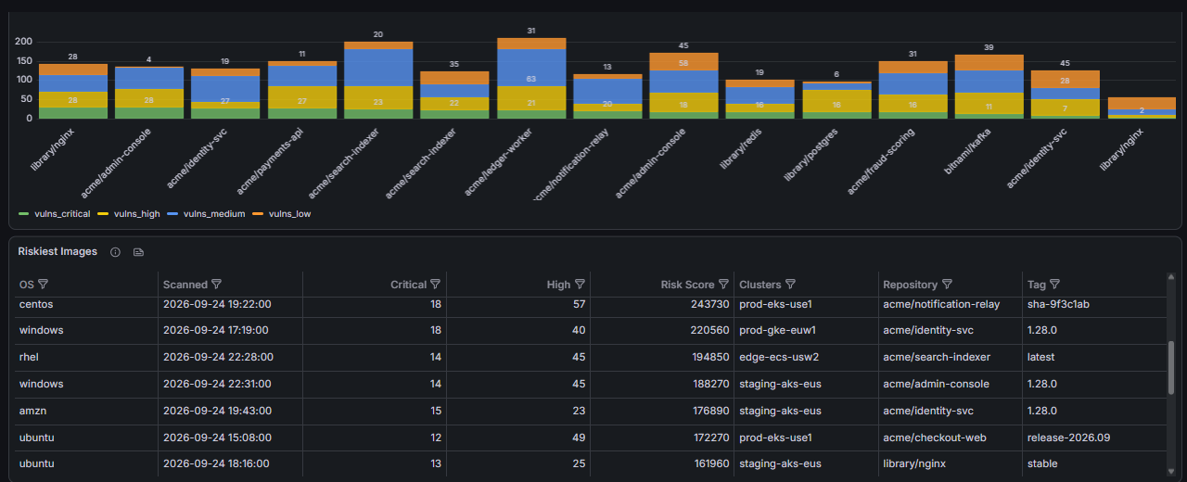Select scanned time 2026-09-24 19:22:00
This screenshot has height=482, width=1187.
pyautogui.click(x=218, y=304)
